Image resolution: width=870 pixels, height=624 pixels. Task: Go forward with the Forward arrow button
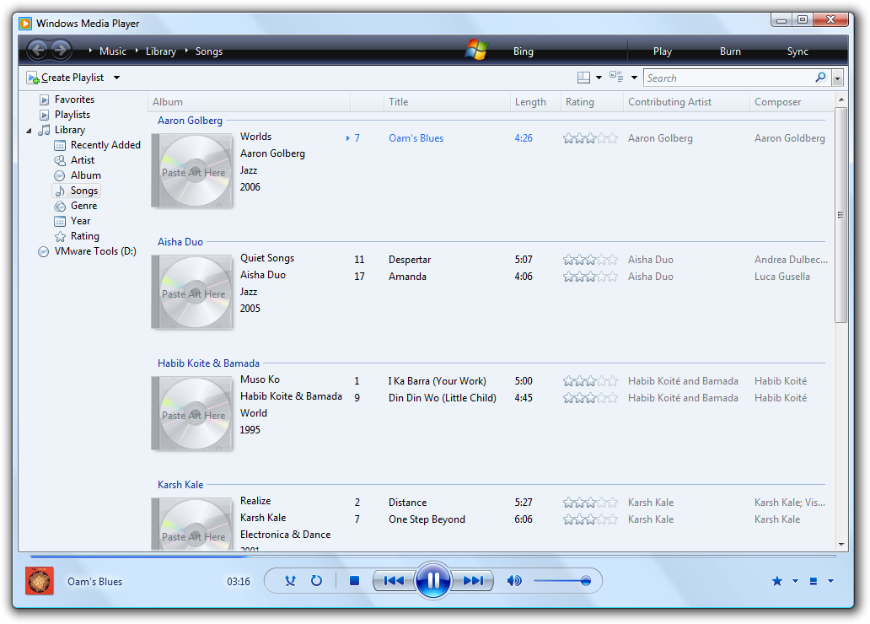61,51
